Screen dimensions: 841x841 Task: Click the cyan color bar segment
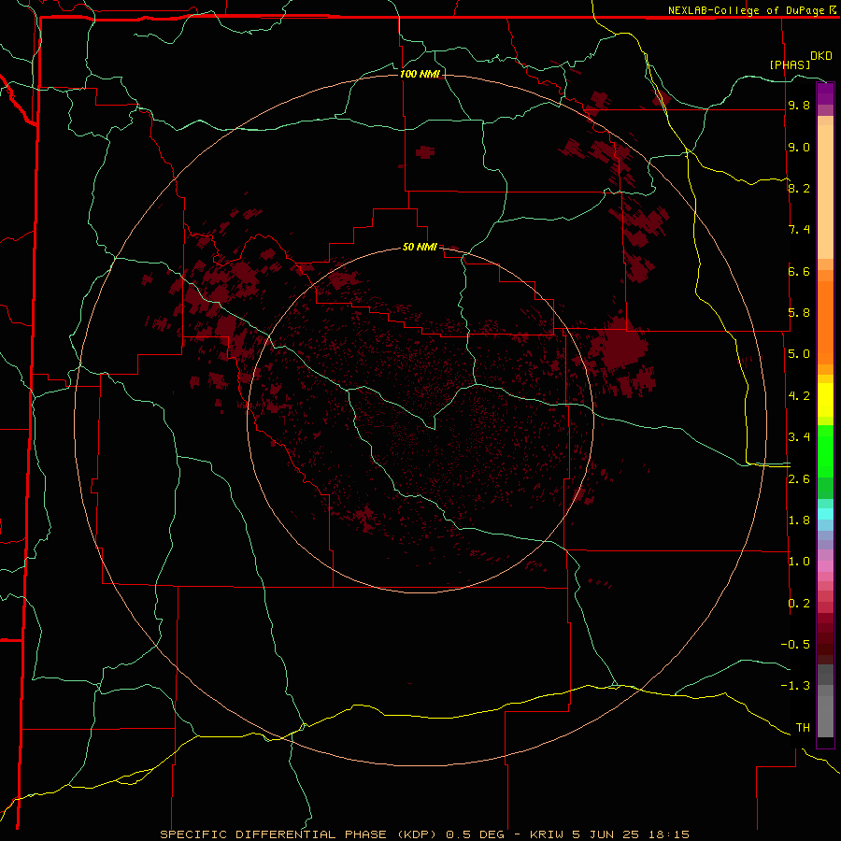point(825,513)
